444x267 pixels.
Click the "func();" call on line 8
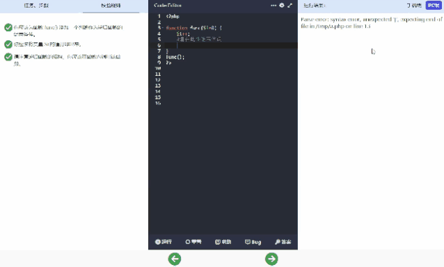[x=175, y=57]
